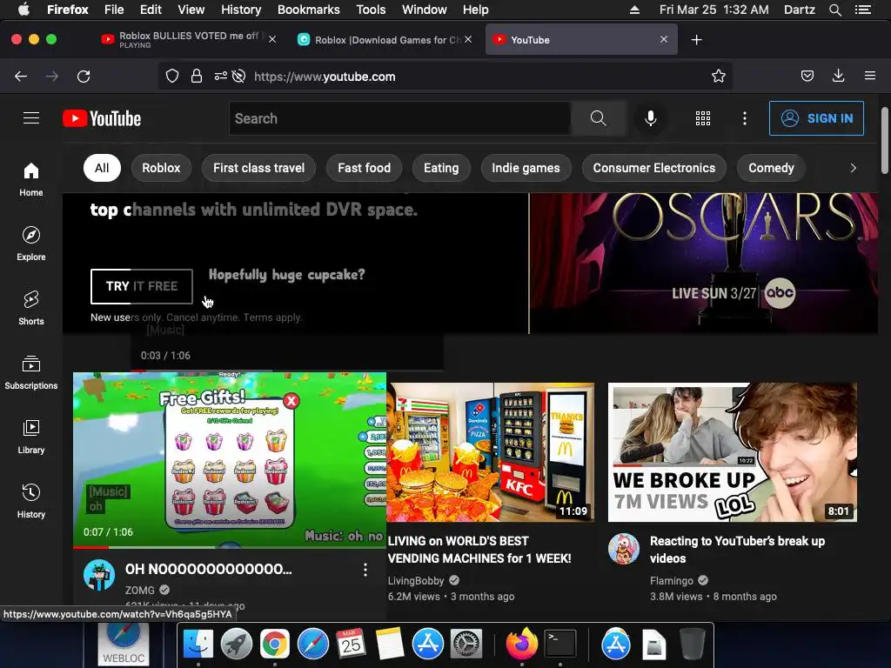
Task: Filter feed by Comedy chip
Action: 771,168
